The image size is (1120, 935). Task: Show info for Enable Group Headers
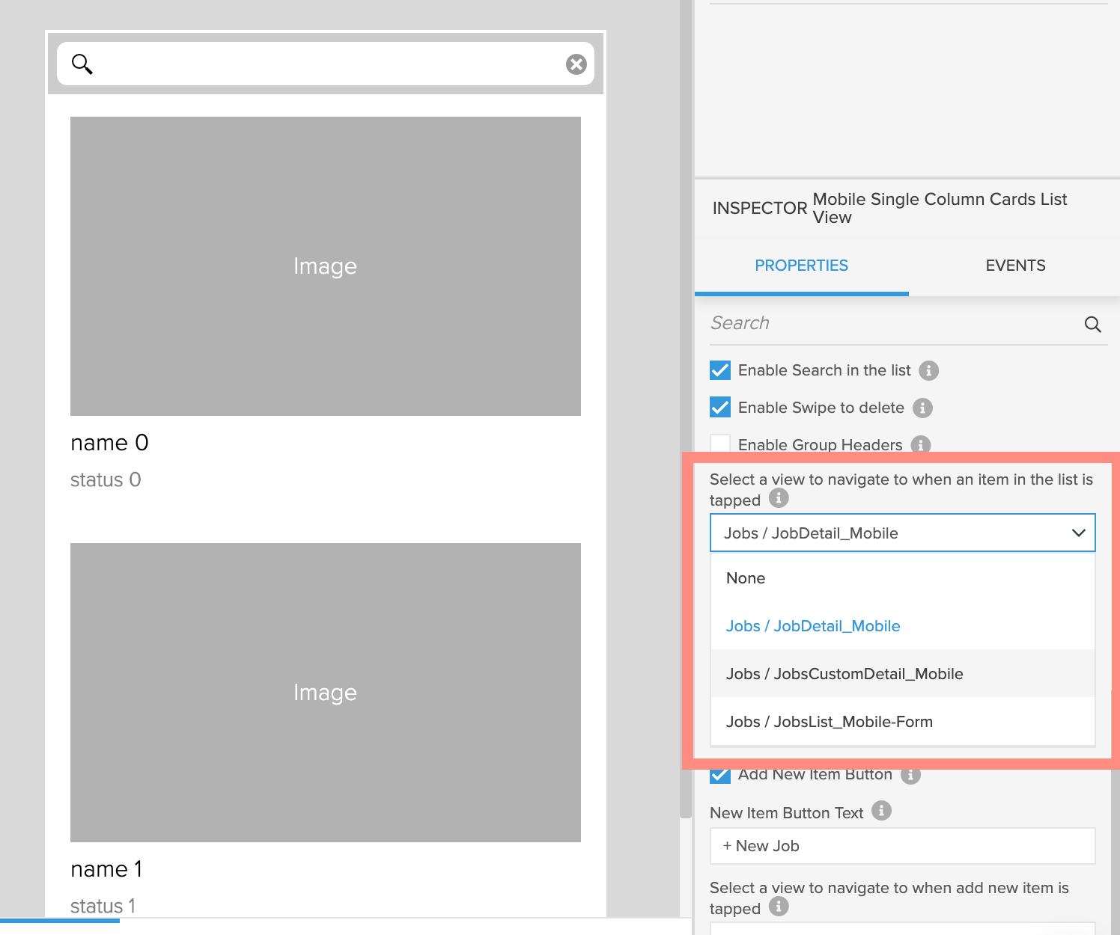tap(920, 444)
